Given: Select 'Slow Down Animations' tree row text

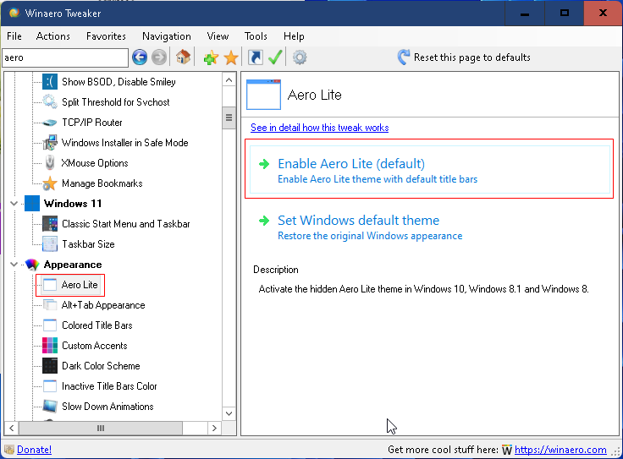Looking at the screenshot, I should click(x=108, y=407).
